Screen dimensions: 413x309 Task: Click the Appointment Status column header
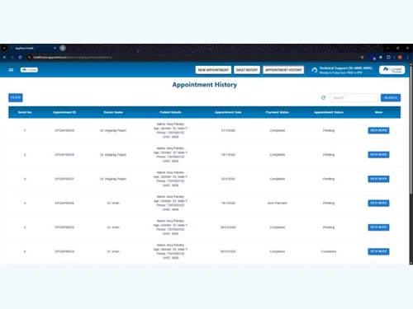[x=329, y=112]
